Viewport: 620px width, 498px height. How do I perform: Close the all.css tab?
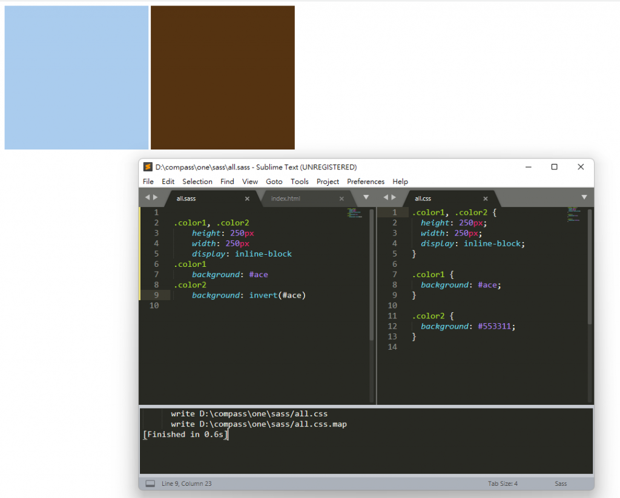click(486, 199)
